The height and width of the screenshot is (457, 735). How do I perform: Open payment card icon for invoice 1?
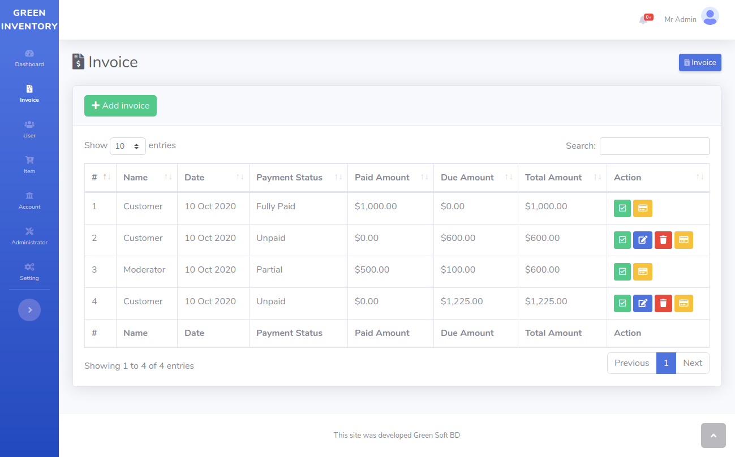pyautogui.click(x=643, y=208)
